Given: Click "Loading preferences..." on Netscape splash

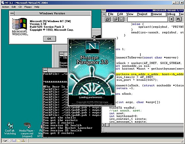Looking at the screenshot, I should pyautogui.click(x=92, y=97).
